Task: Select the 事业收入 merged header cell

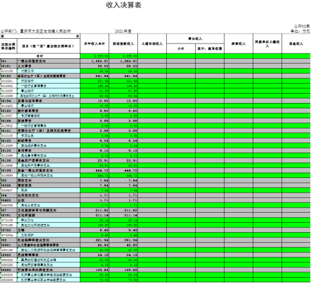Action: click(x=195, y=39)
